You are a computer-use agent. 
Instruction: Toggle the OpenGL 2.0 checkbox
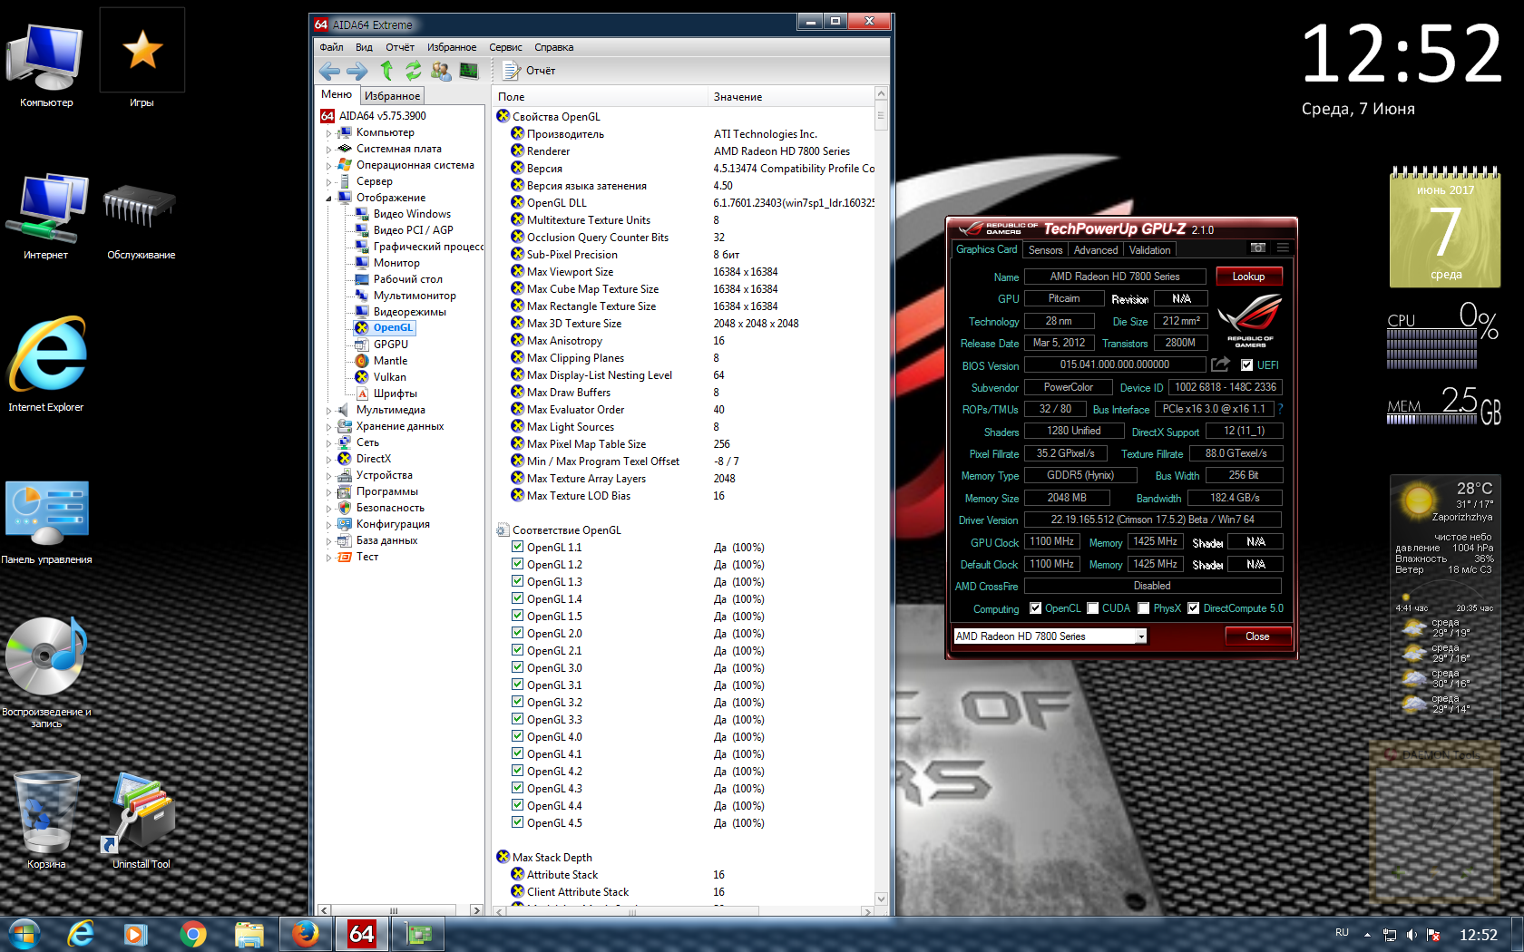pos(517,633)
